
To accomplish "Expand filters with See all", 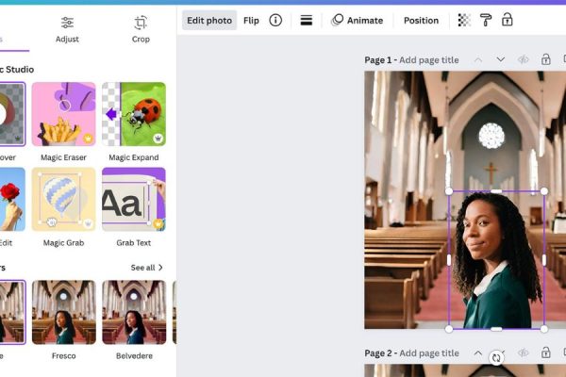I will point(146,268).
